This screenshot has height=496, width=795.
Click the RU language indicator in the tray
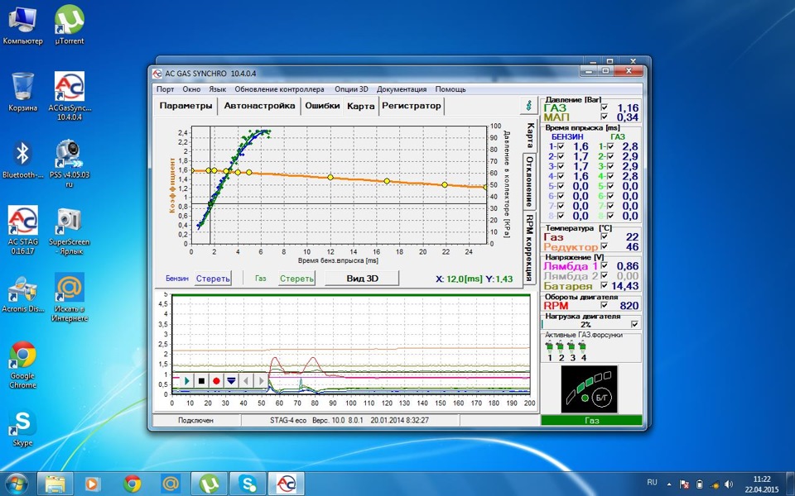(652, 482)
